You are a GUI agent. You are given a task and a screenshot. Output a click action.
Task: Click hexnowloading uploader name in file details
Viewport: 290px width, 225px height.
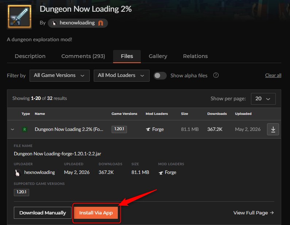point(40,172)
